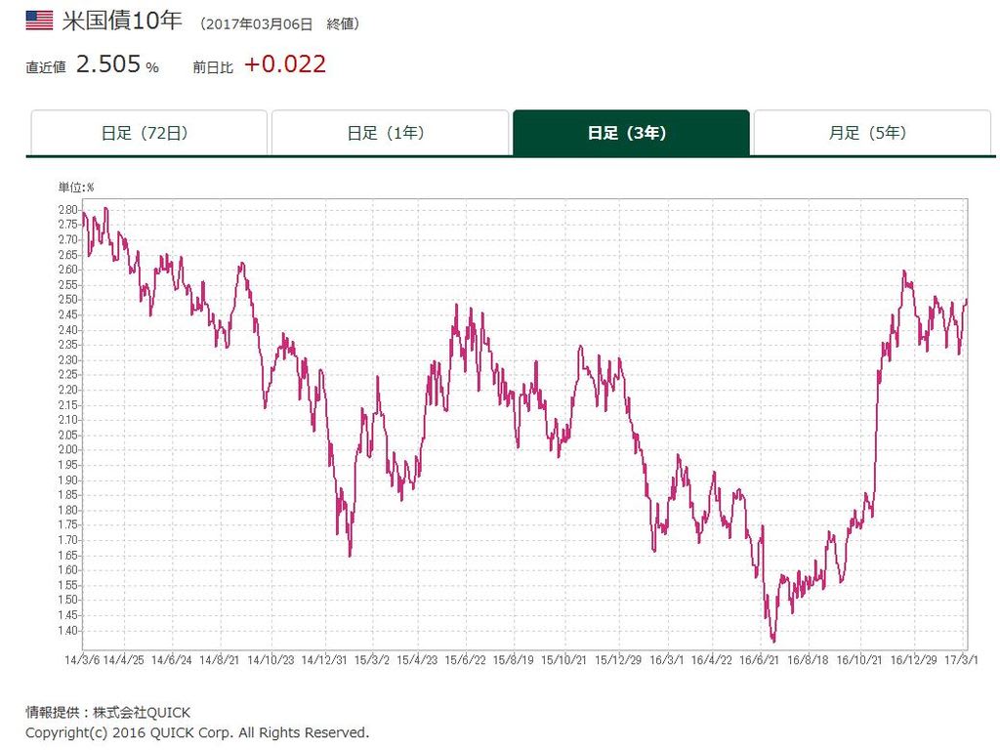
Task: Select the 米国債10年 title text
Action: click(122, 21)
